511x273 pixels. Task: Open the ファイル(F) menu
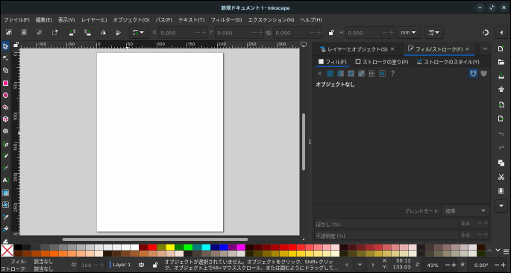(16, 20)
